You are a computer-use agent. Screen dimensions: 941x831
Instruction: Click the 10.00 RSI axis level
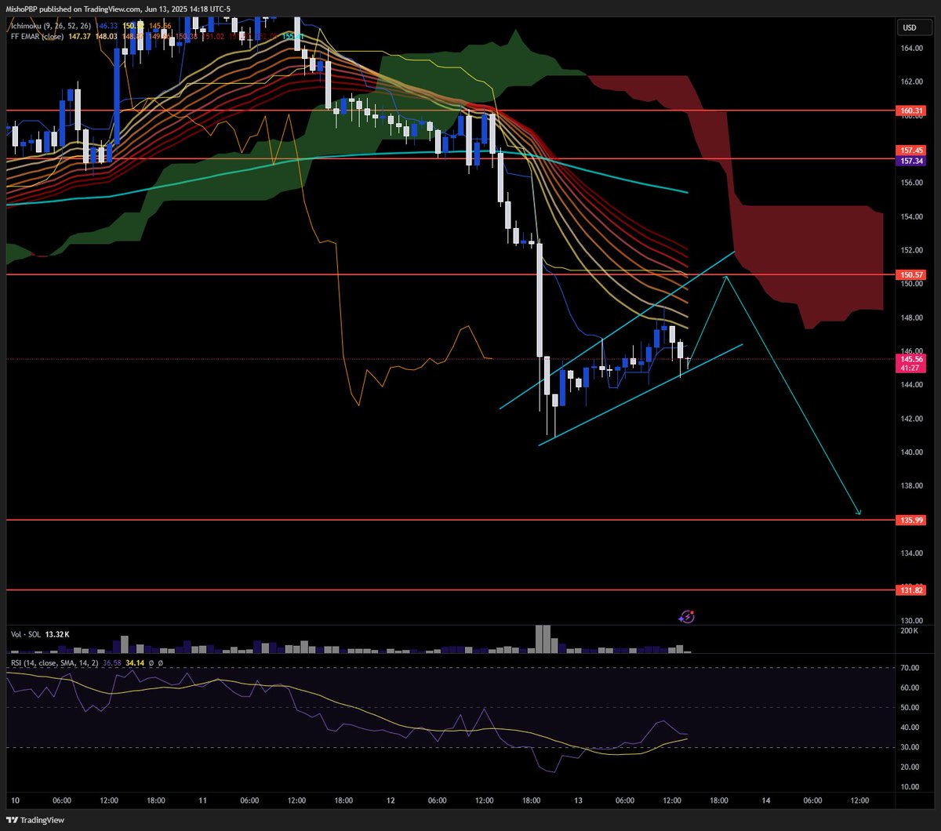910,787
